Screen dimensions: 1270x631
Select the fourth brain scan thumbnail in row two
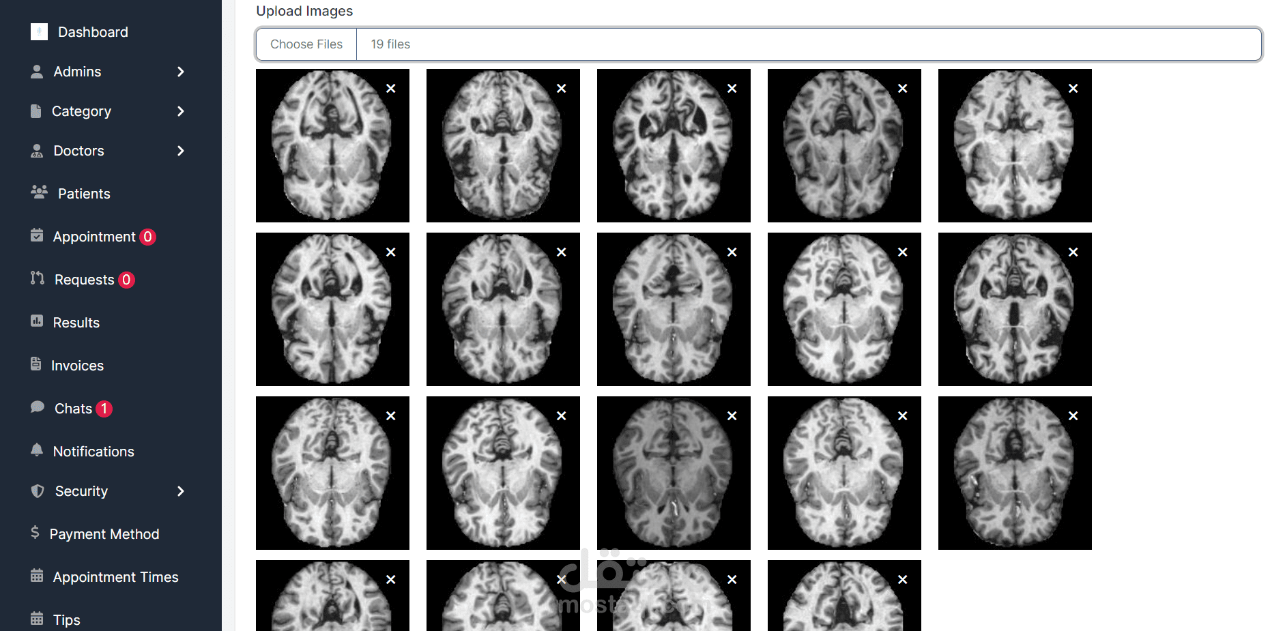coord(844,309)
